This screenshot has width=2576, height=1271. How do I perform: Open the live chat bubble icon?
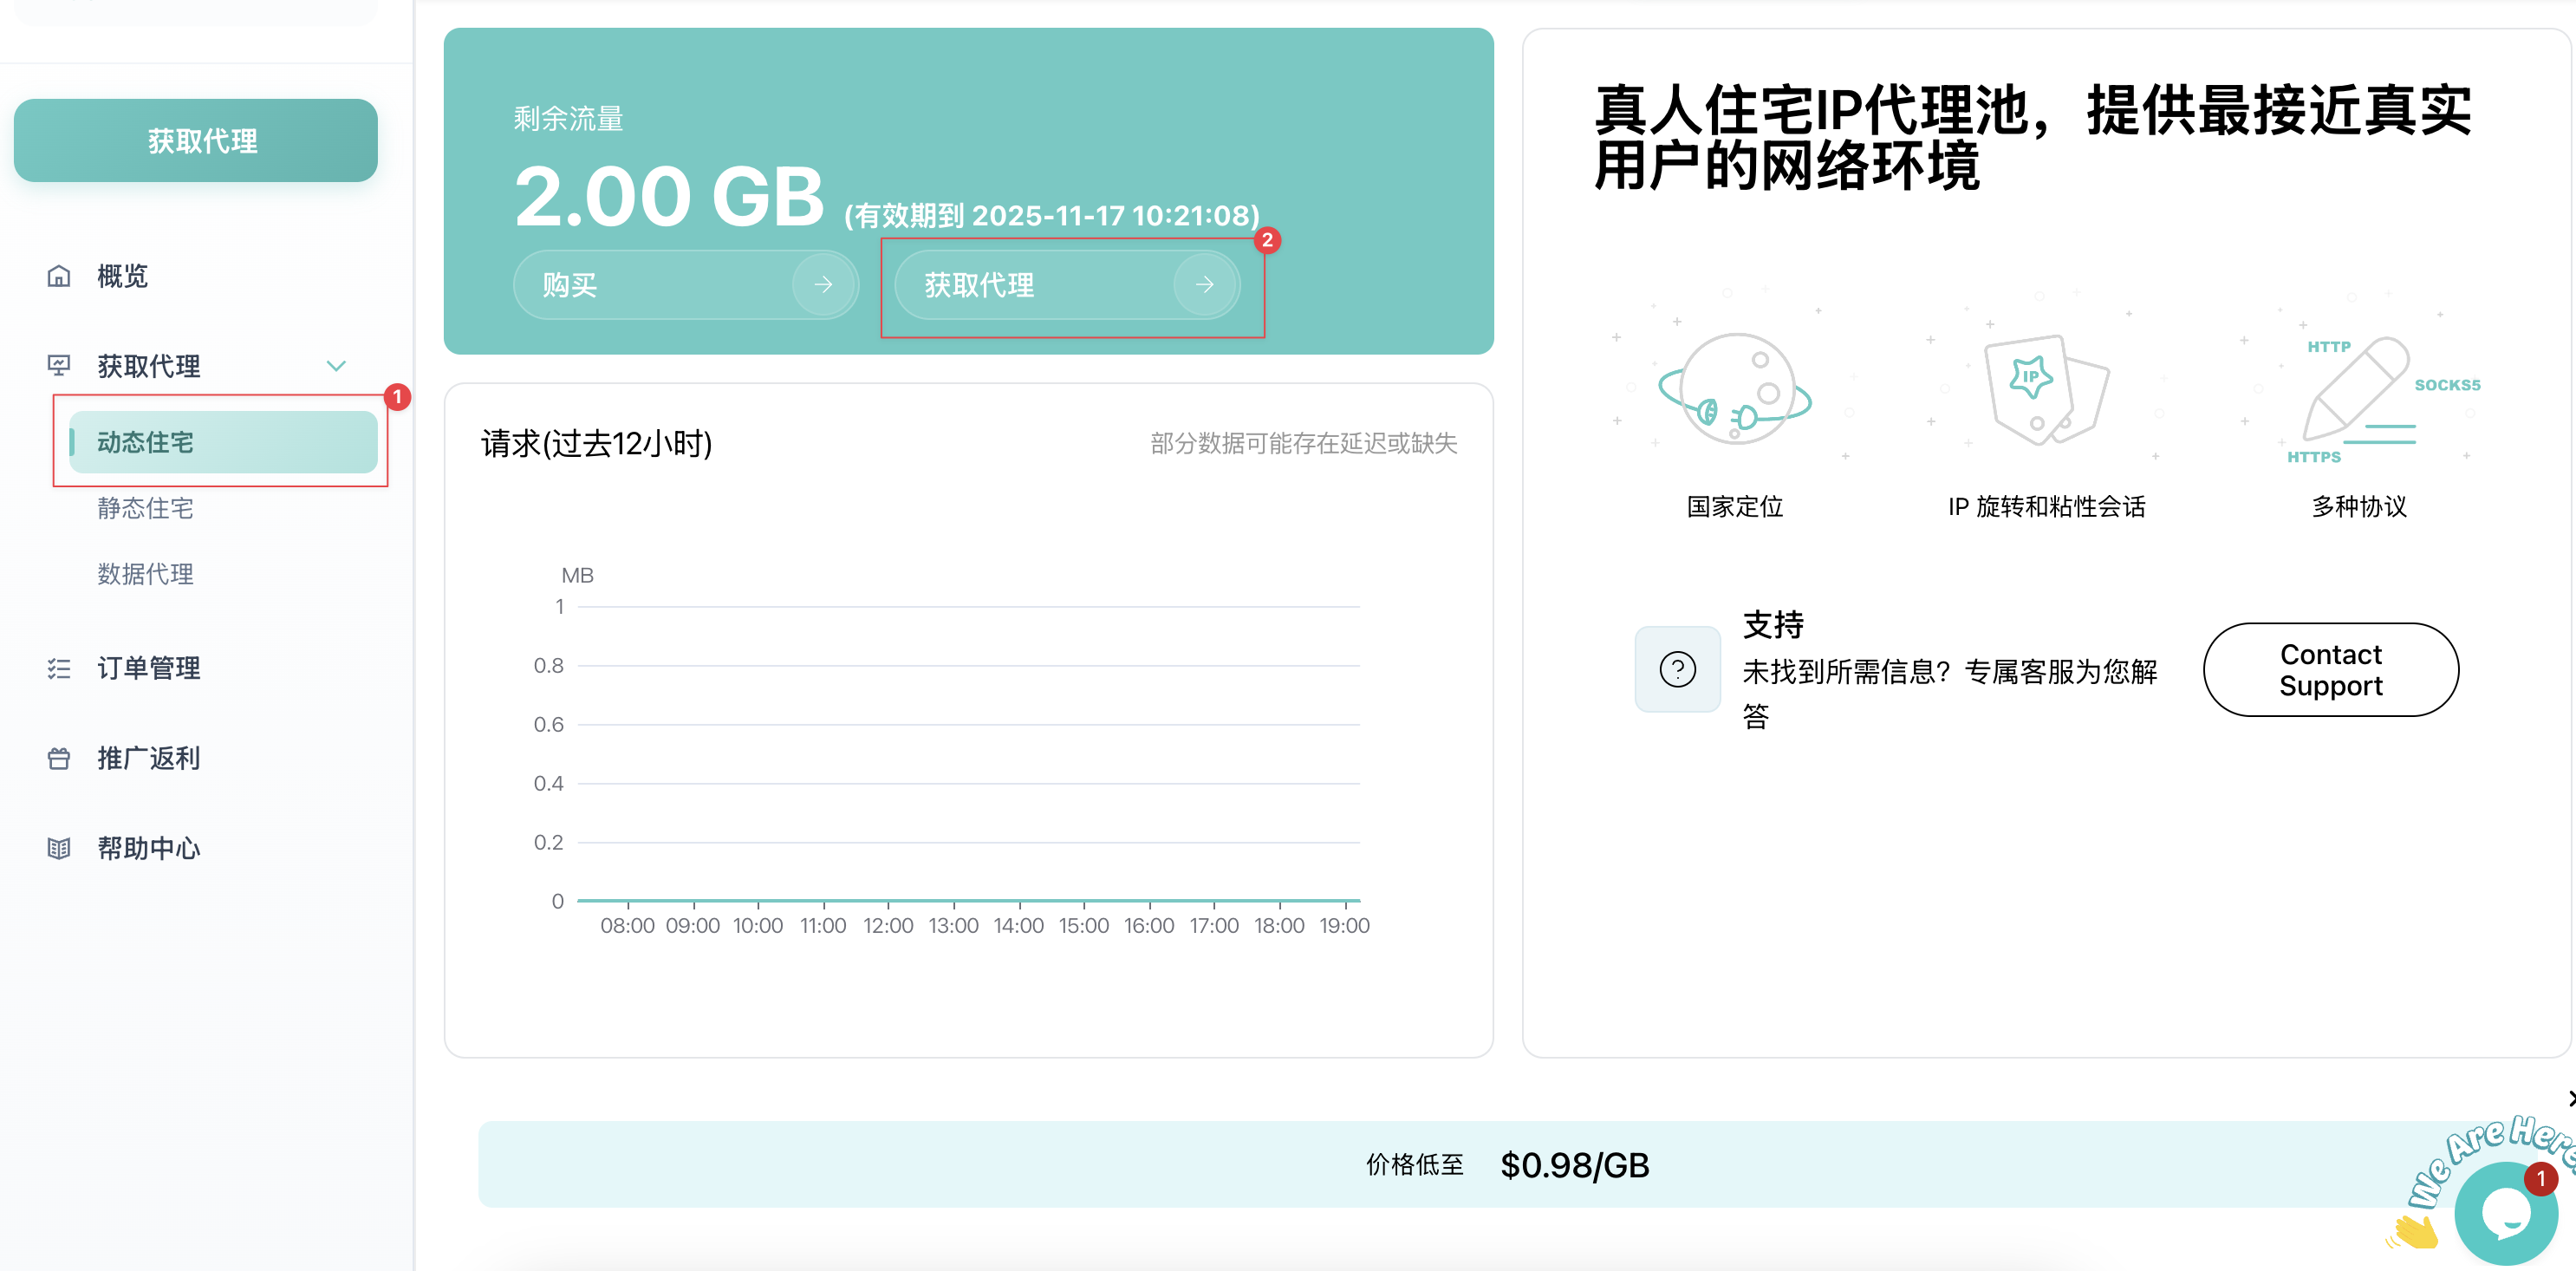click(2505, 1213)
